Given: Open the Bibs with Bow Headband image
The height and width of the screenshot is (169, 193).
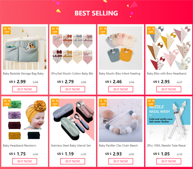Looking at the screenshot, I should [x=169, y=48].
